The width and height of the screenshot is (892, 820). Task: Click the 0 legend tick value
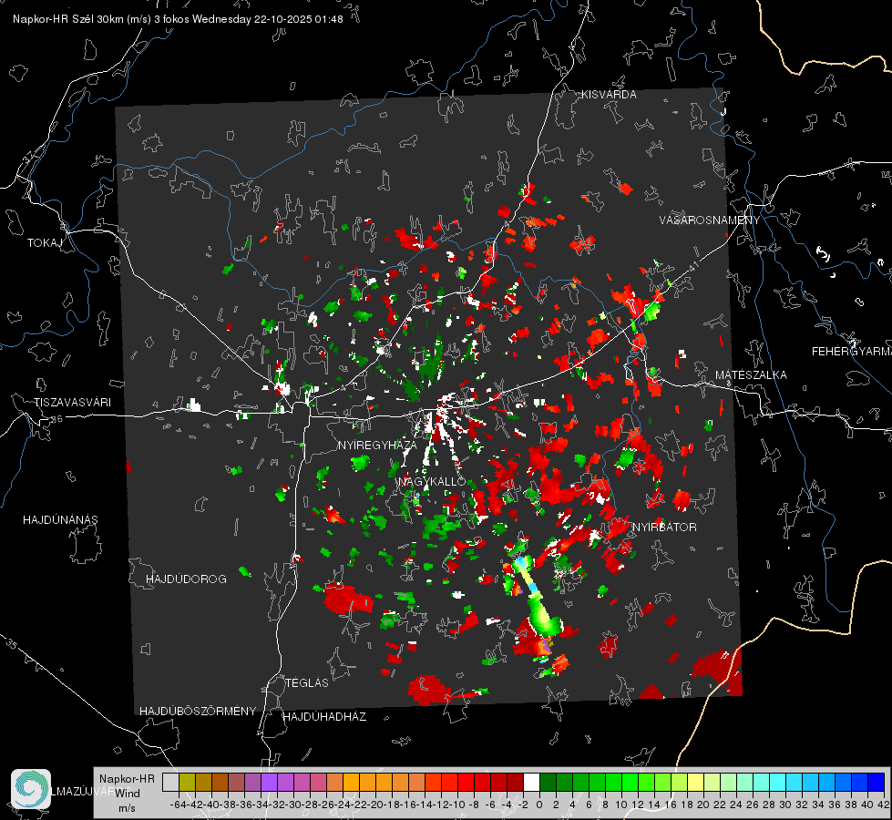540,805
